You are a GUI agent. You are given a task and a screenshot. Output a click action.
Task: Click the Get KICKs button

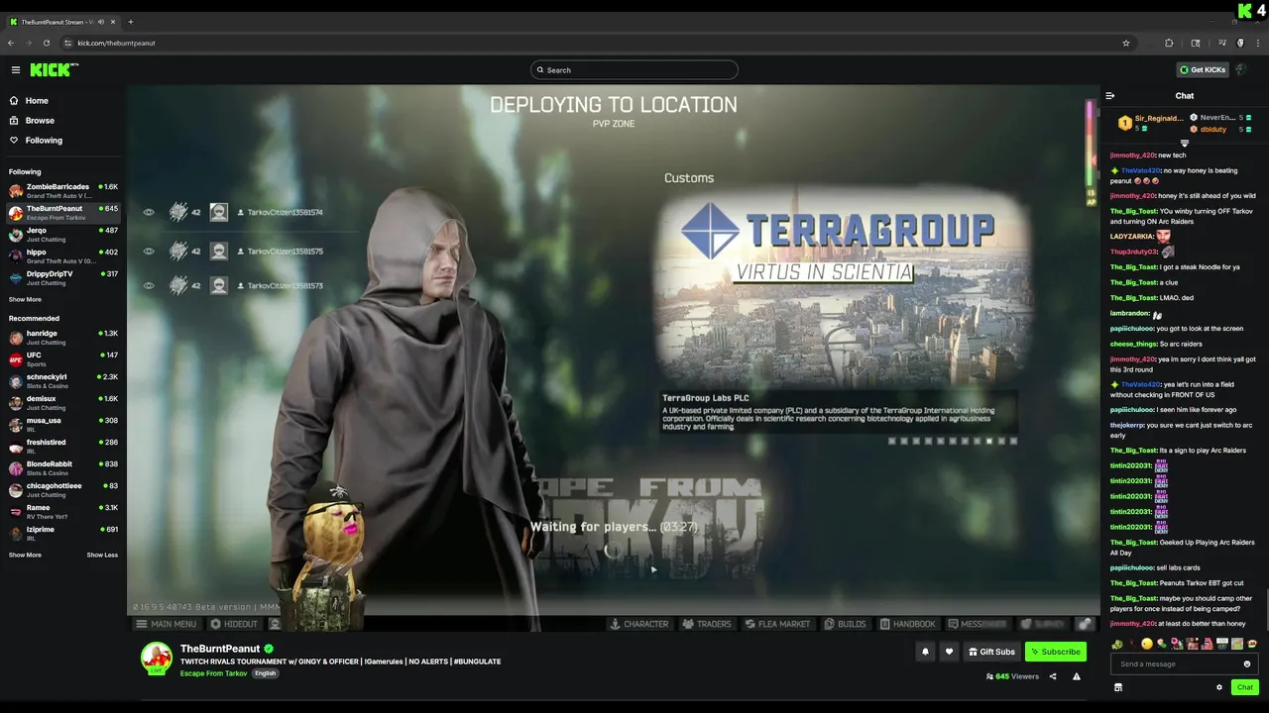click(1203, 69)
